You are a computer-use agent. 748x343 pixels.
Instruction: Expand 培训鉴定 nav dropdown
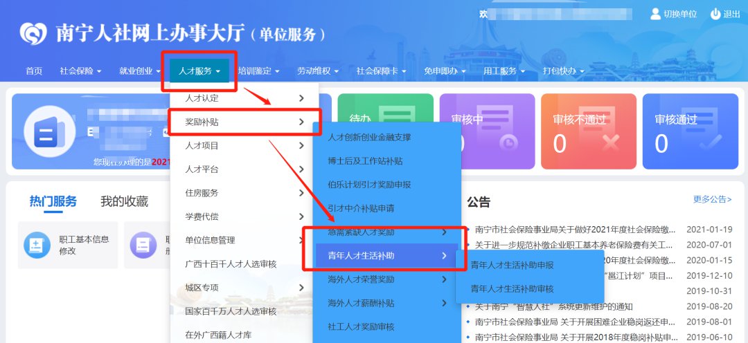(x=258, y=71)
